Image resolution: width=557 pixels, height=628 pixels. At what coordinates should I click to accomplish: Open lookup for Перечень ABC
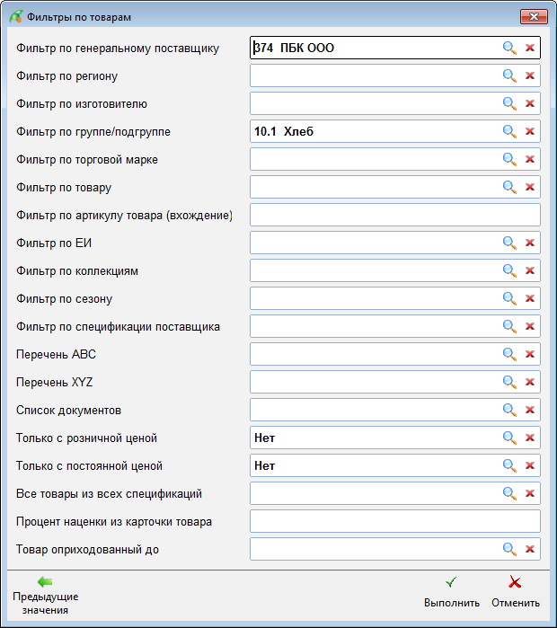pos(509,354)
